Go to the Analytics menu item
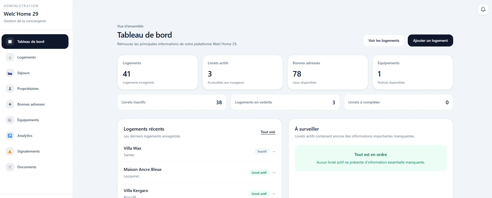Image resolution: width=492 pixels, height=198 pixels. coord(35,136)
